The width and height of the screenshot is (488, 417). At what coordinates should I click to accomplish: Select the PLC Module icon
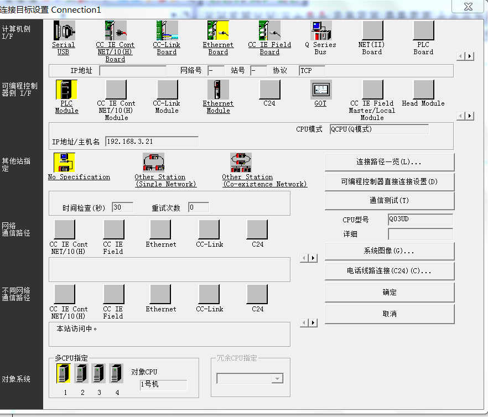(66, 90)
